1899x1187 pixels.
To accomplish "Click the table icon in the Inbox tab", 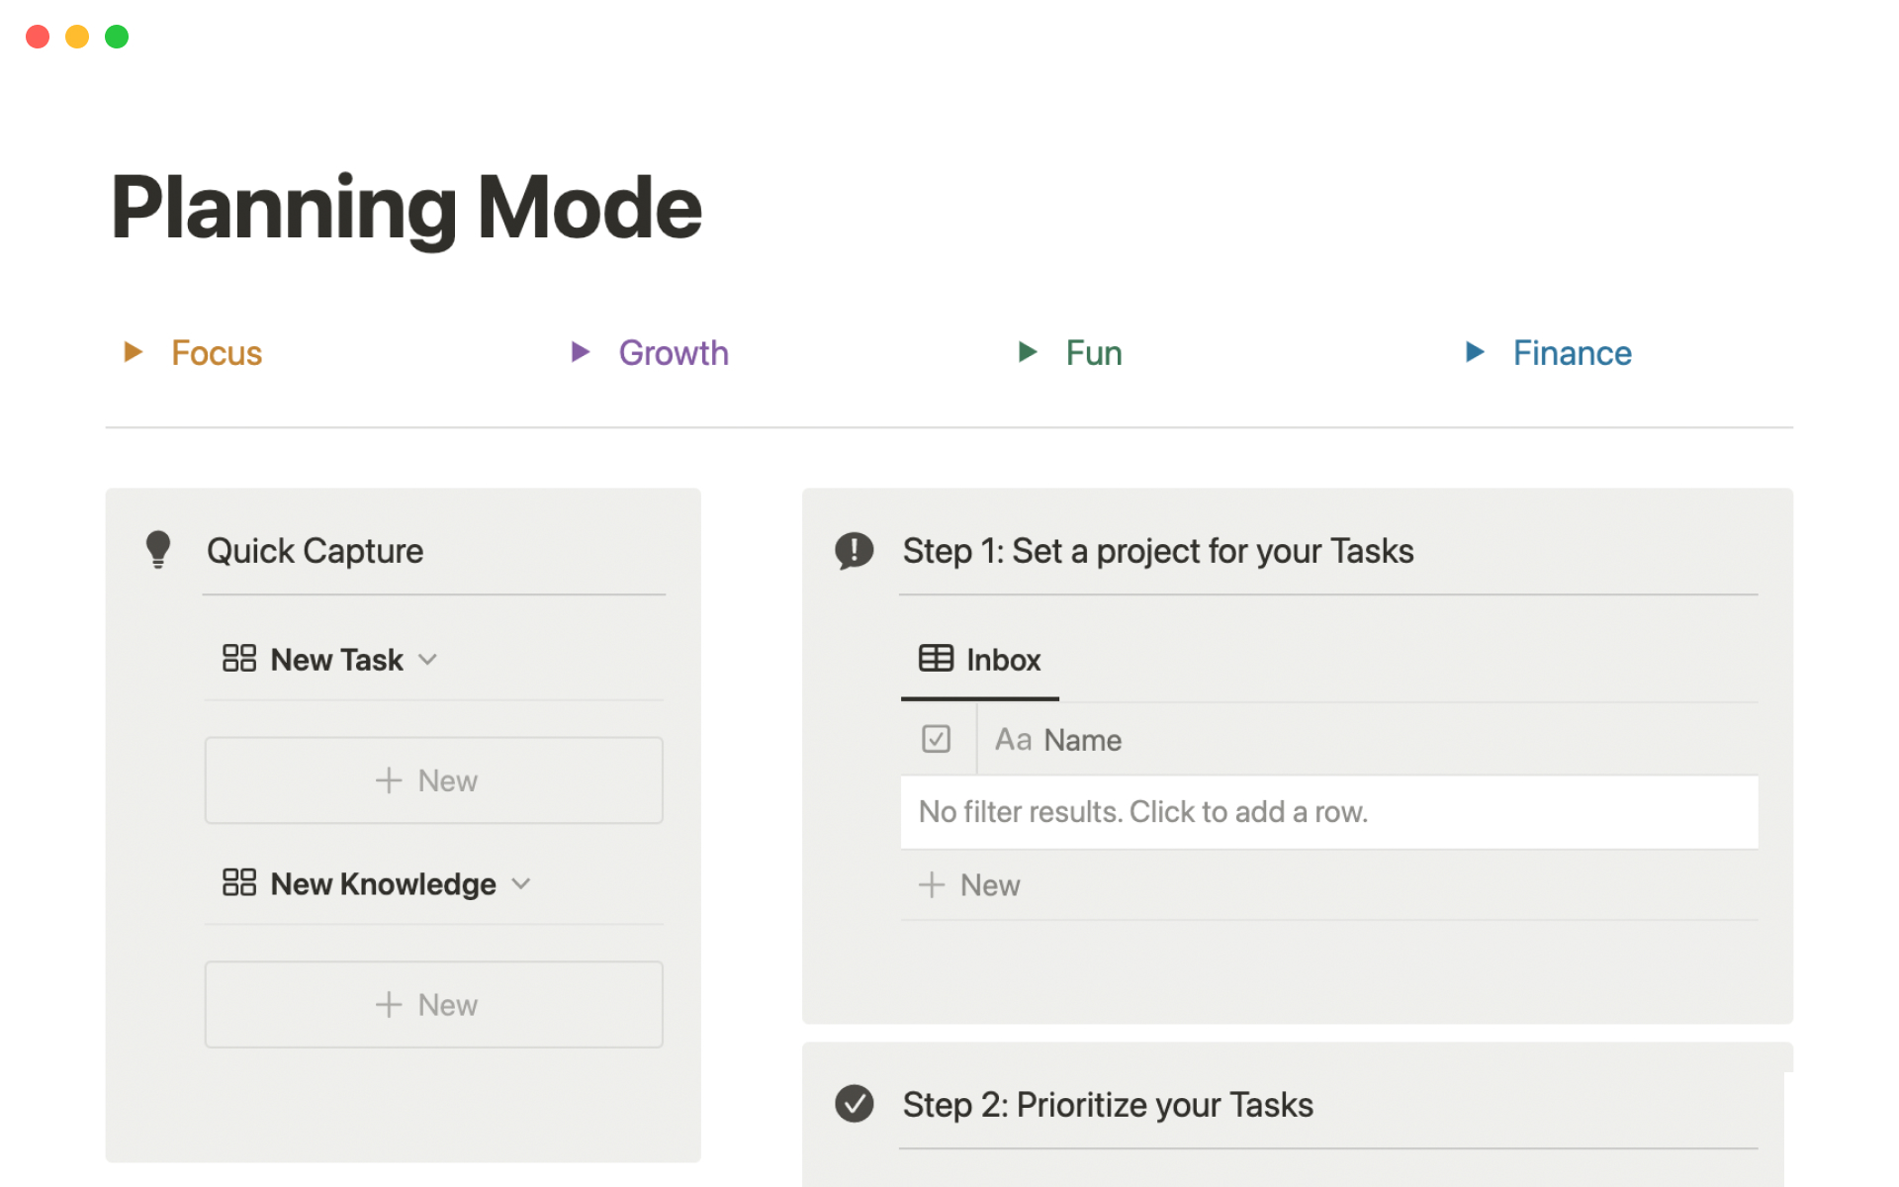I will click(x=936, y=659).
